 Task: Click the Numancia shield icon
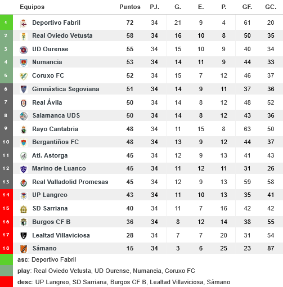(x=24, y=62)
